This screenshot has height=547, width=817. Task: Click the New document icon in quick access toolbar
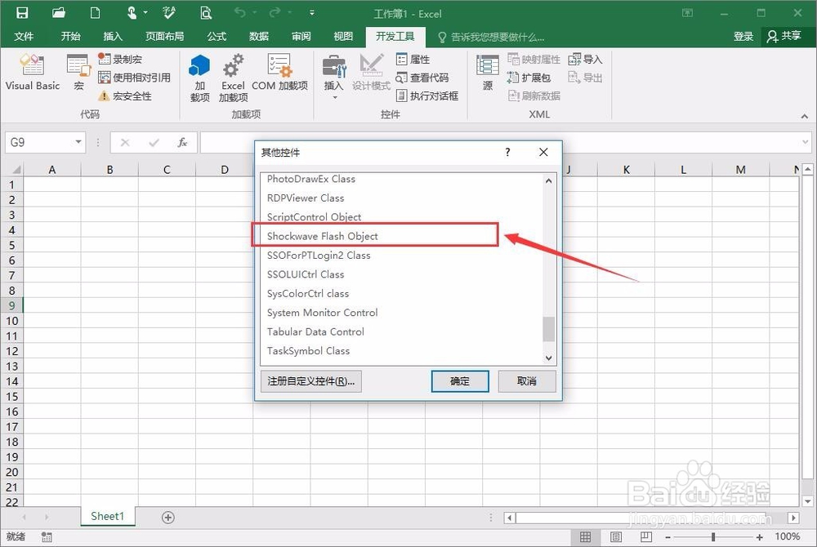point(95,13)
